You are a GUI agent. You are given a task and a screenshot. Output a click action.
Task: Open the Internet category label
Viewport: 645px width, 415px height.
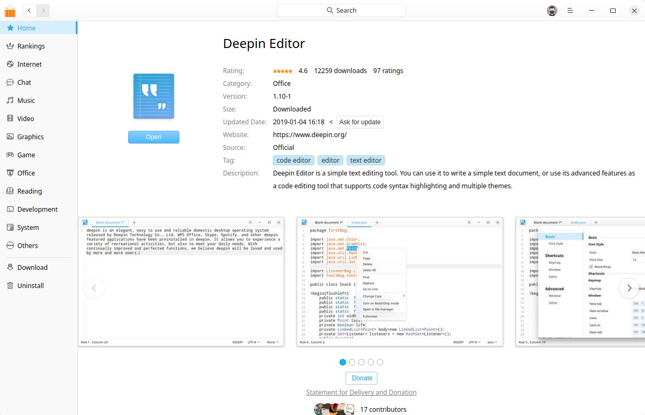pyautogui.click(x=29, y=64)
